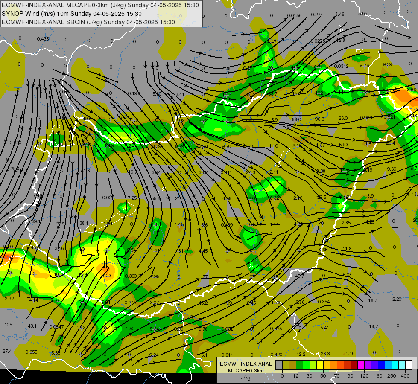418x384 pixels.
Task: Click the map value 71.6
Action: coord(134,120)
